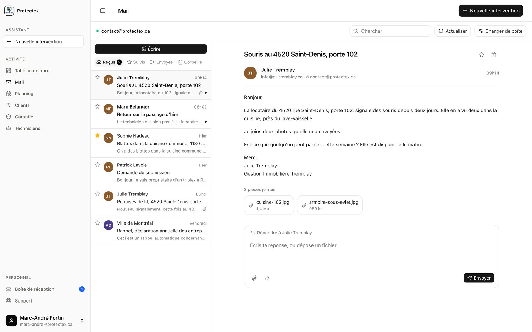
Task: Open Garantie in the sidebar
Action: tap(43, 117)
